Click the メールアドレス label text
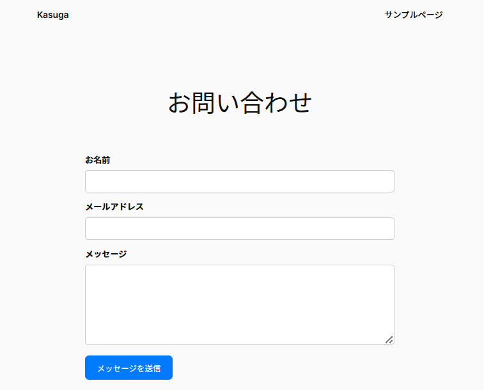Image resolution: width=484 pixels, height=390 pixels. click(114, 207)
